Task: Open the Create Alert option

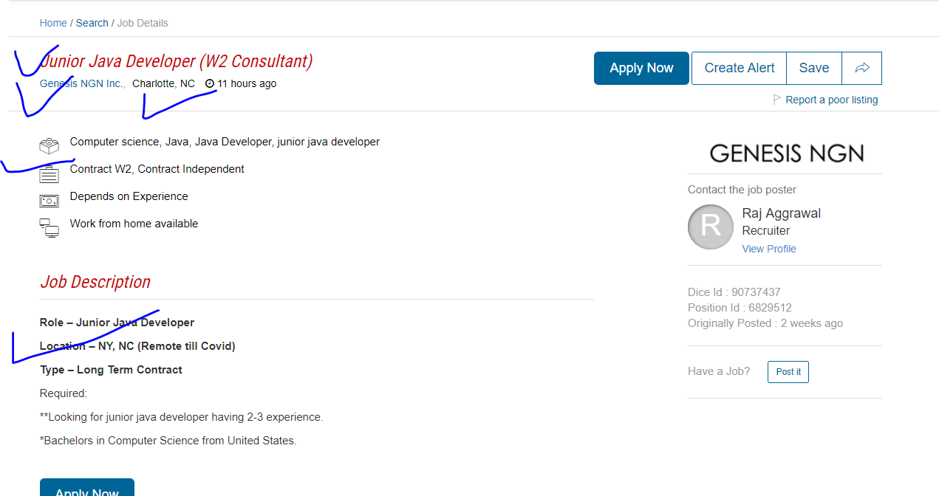Action: pos(739,68)
